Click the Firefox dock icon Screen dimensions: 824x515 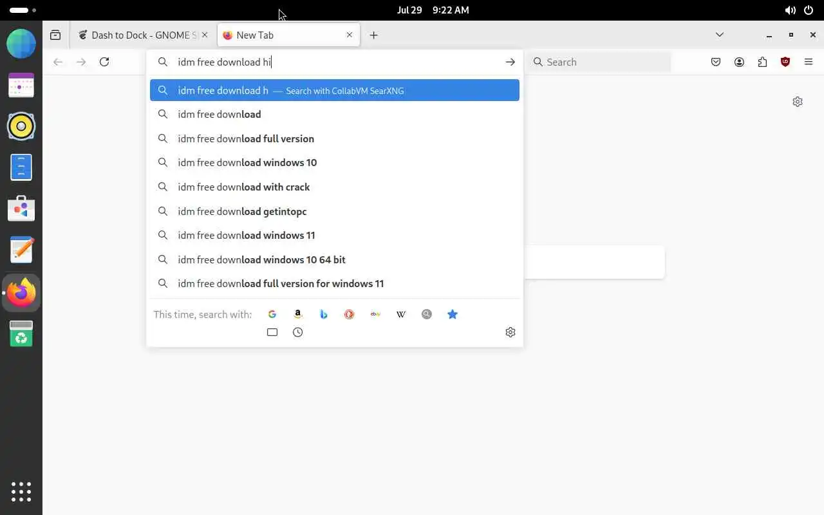(x=21, y=293)
